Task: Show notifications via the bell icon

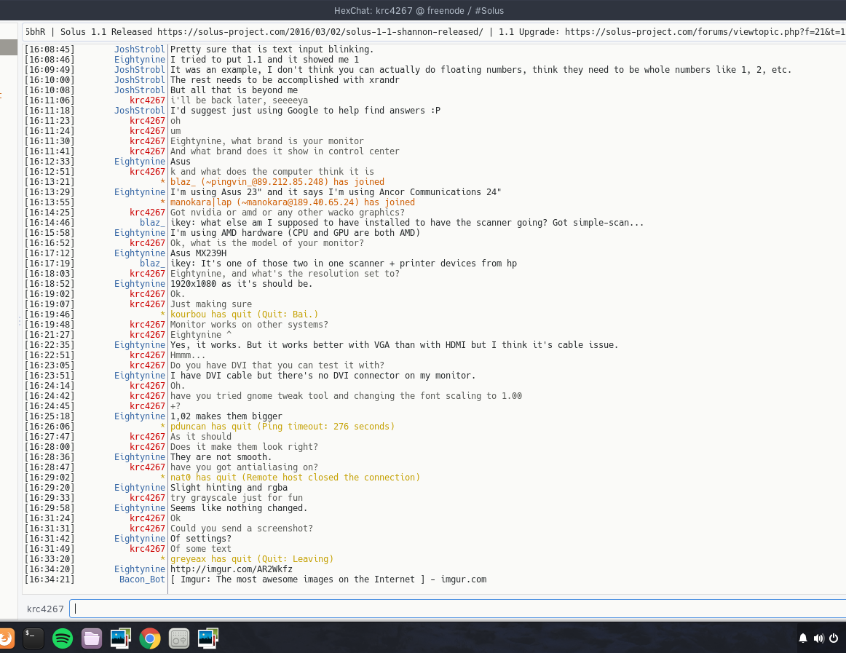Action: 803,638
